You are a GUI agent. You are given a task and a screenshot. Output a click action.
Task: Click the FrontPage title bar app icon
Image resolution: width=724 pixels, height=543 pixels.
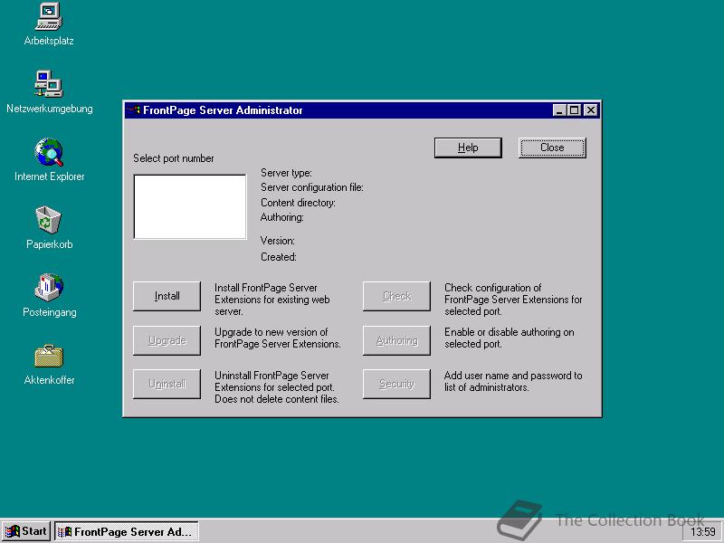pos(134,110)
